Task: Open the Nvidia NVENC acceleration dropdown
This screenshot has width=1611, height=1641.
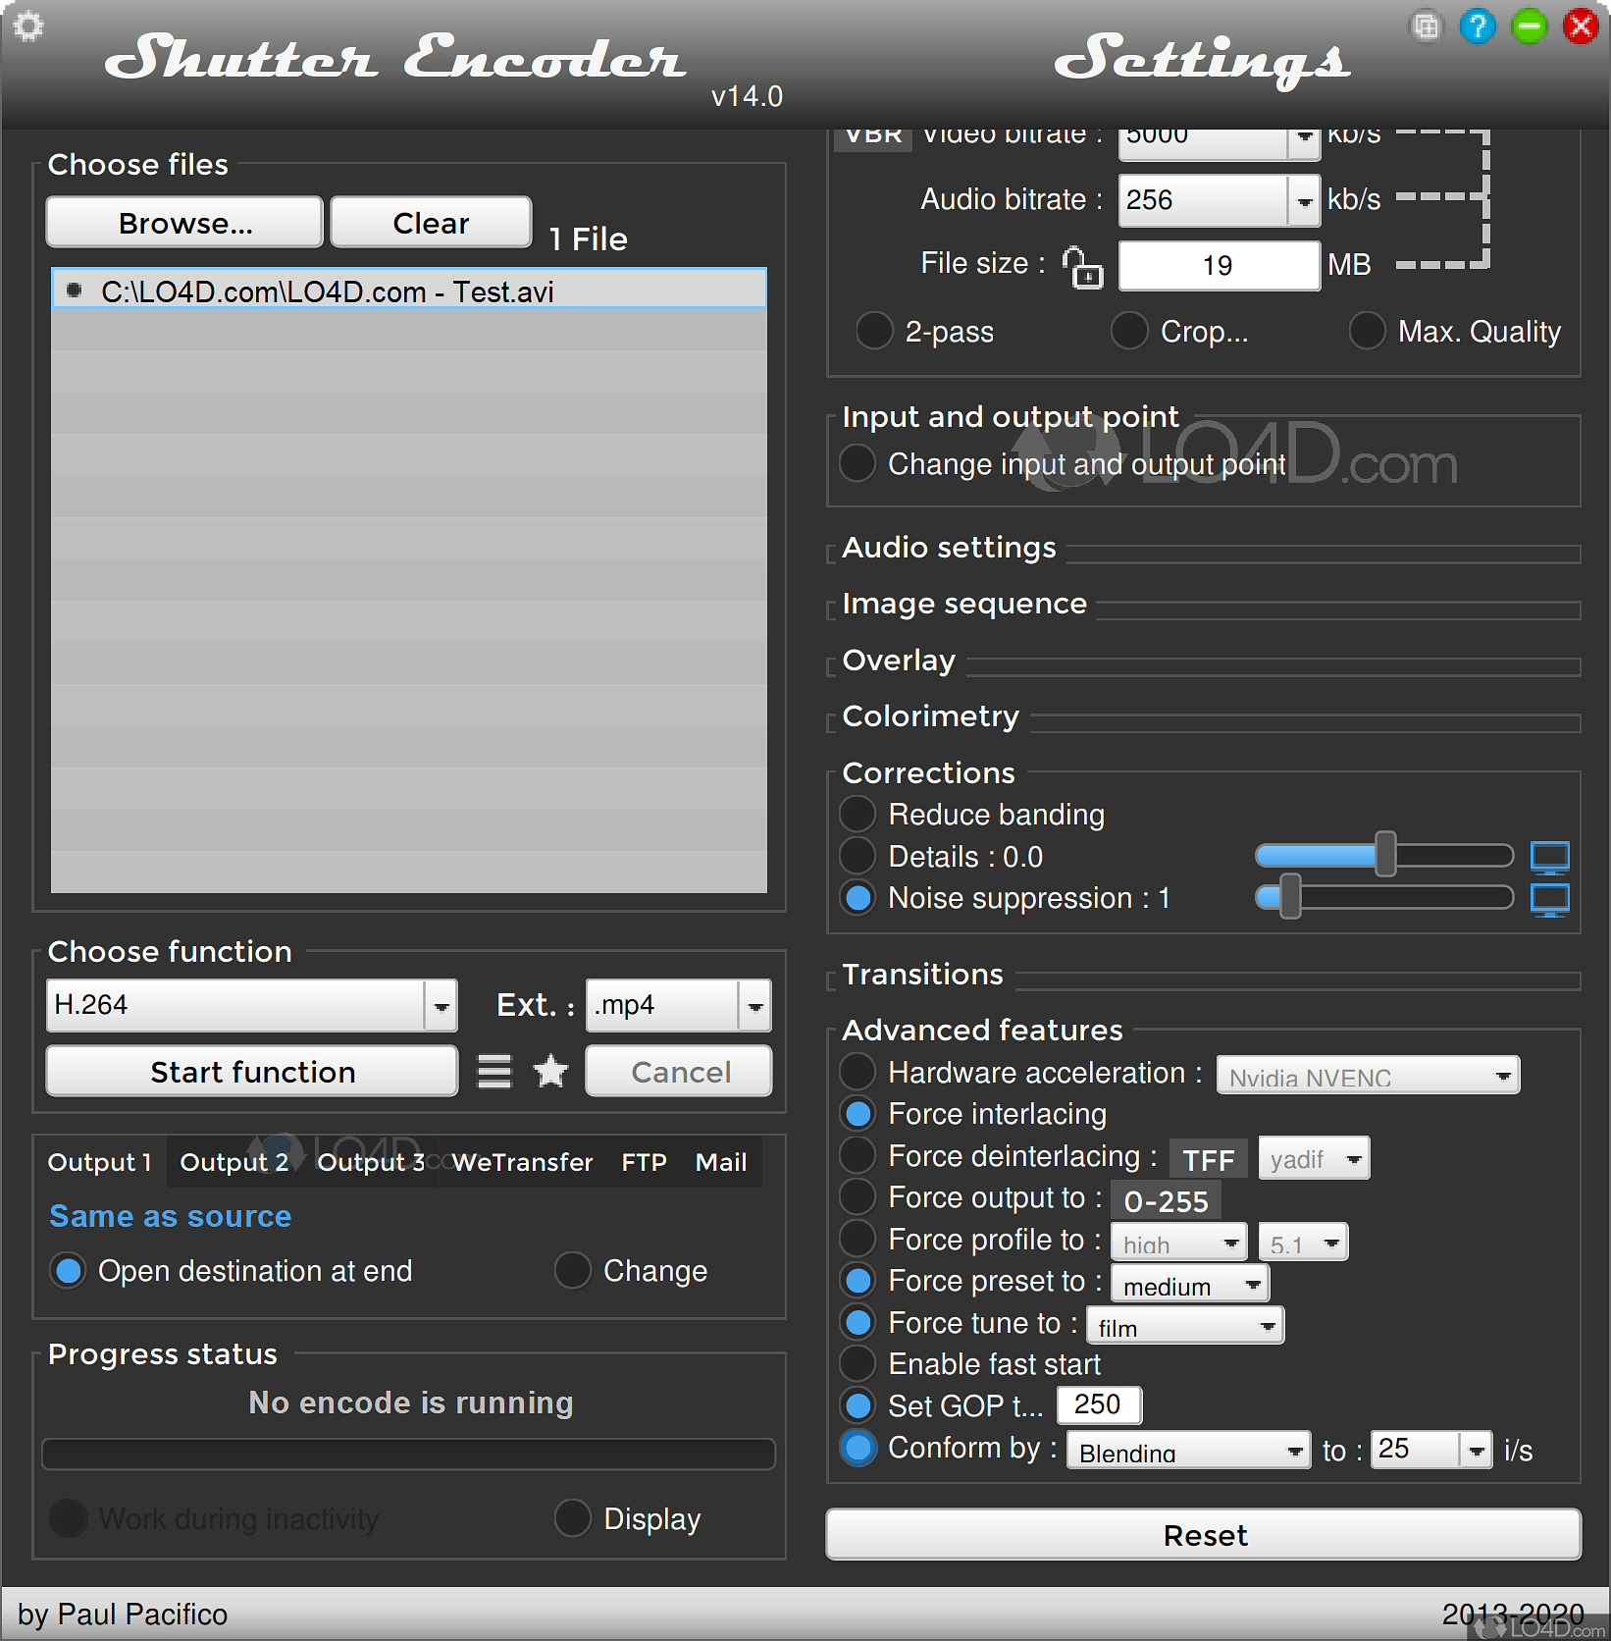Action: coord(1368,1076)
